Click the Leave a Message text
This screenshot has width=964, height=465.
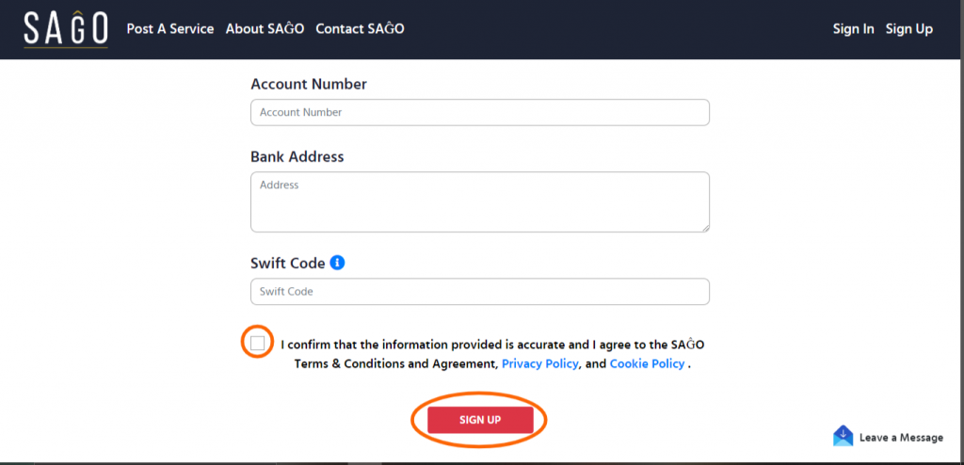click(x=901, y=438)
